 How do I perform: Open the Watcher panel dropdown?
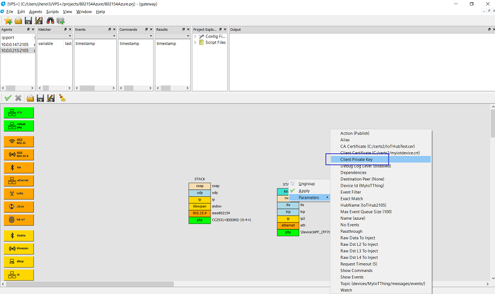(x=70, y=36)
